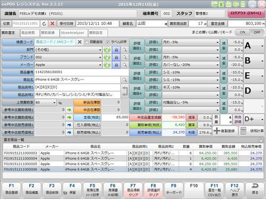Click the 検索コード input field
Screen dimensions: 266x199
click(x=55, y=42)
